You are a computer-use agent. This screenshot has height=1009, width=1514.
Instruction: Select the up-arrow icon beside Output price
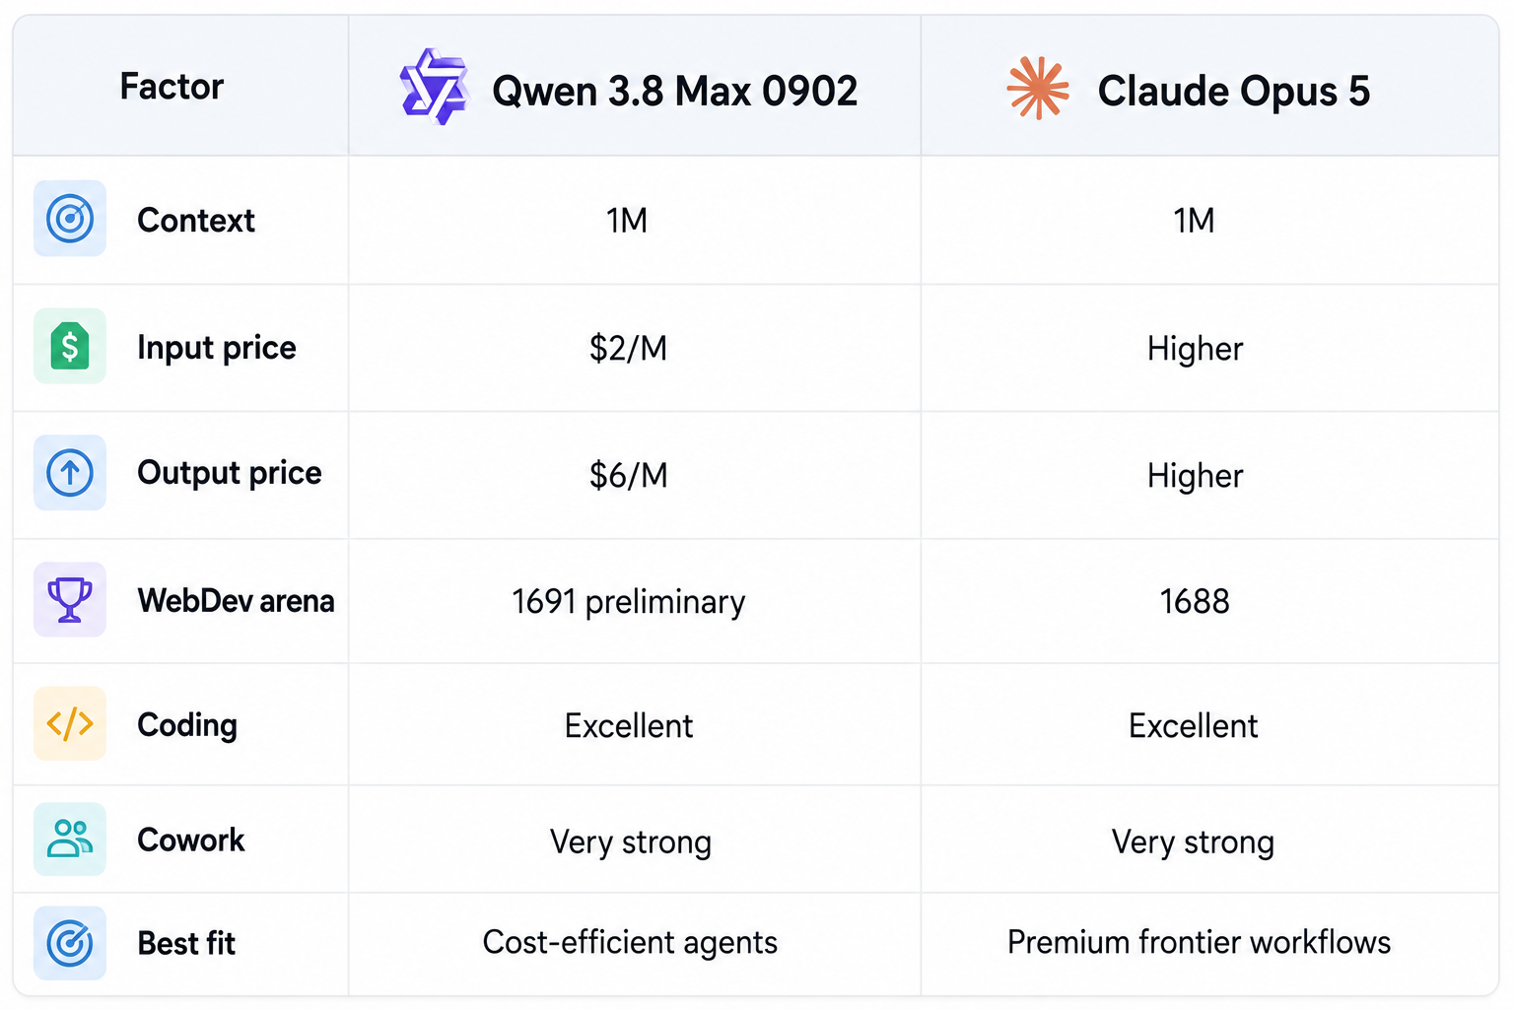click(x=70, y=473)
